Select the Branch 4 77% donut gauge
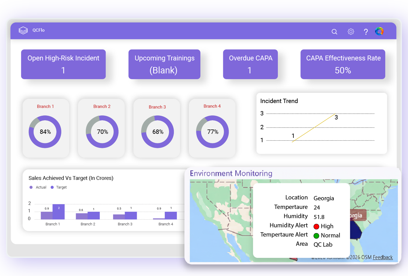 [x=212, y=132]
